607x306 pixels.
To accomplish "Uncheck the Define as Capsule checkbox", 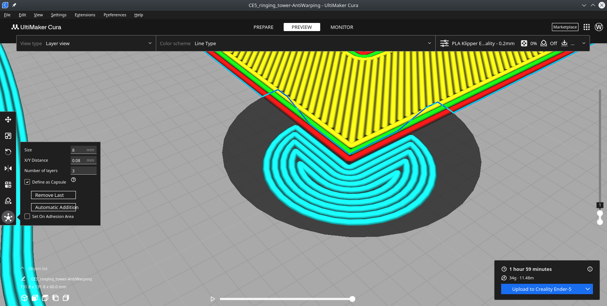I will pyautogui.click(x=27, y=182).
